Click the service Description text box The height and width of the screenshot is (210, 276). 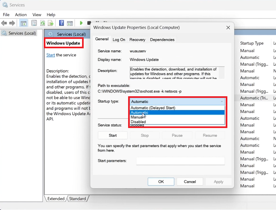(x=177, y=73)
